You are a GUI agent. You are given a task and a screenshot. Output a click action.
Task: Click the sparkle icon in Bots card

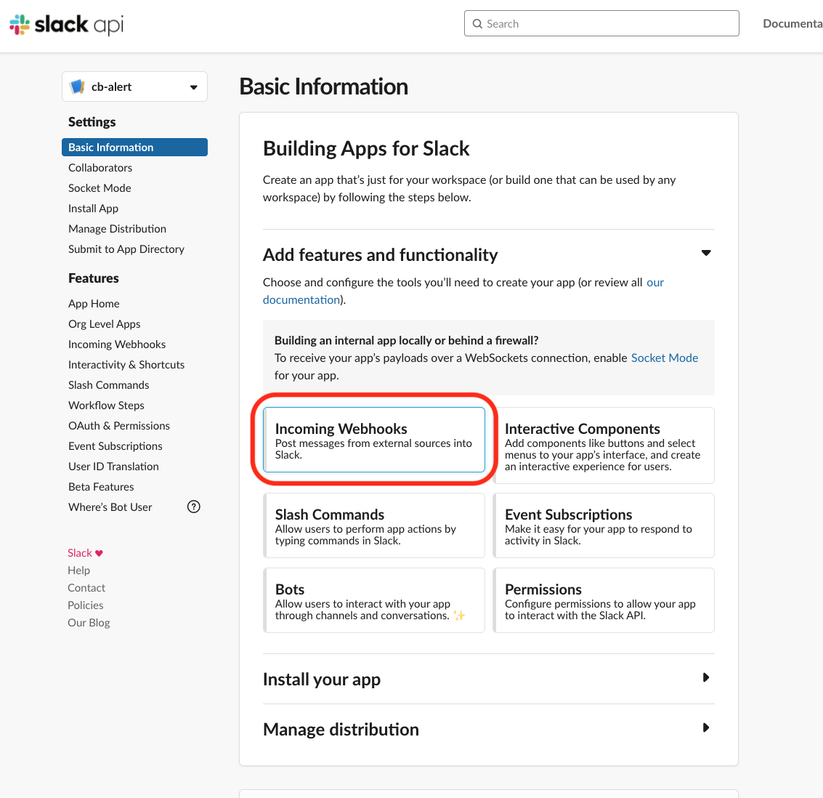coord(459,616)
